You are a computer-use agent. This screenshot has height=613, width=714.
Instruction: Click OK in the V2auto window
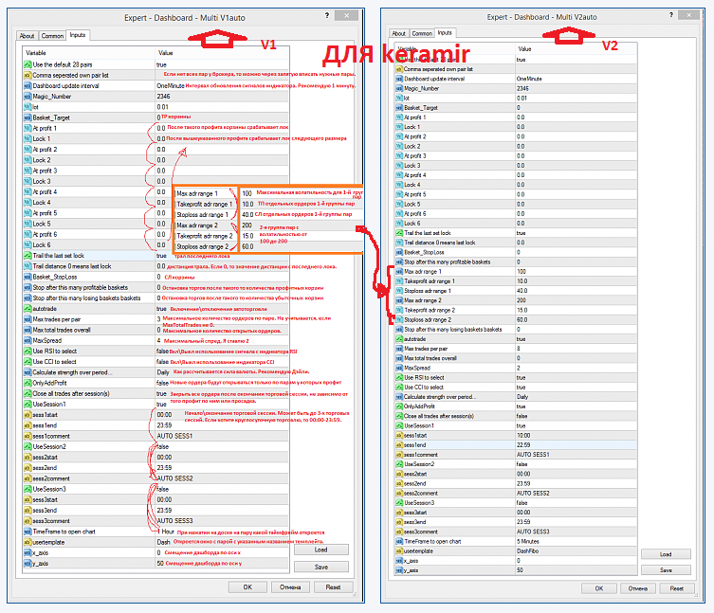(599, 588)
